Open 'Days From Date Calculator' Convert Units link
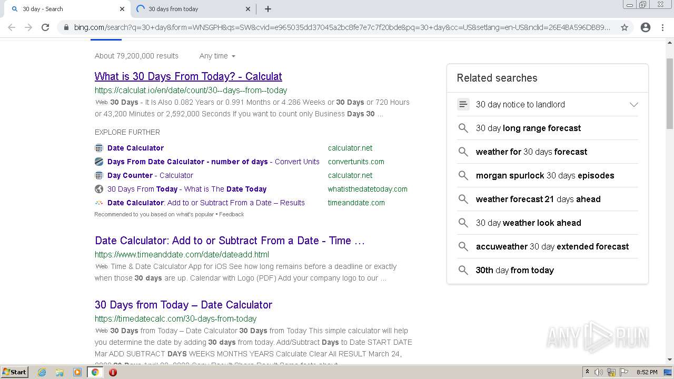This screenshot has height=379, width=674. pos(213,162)
